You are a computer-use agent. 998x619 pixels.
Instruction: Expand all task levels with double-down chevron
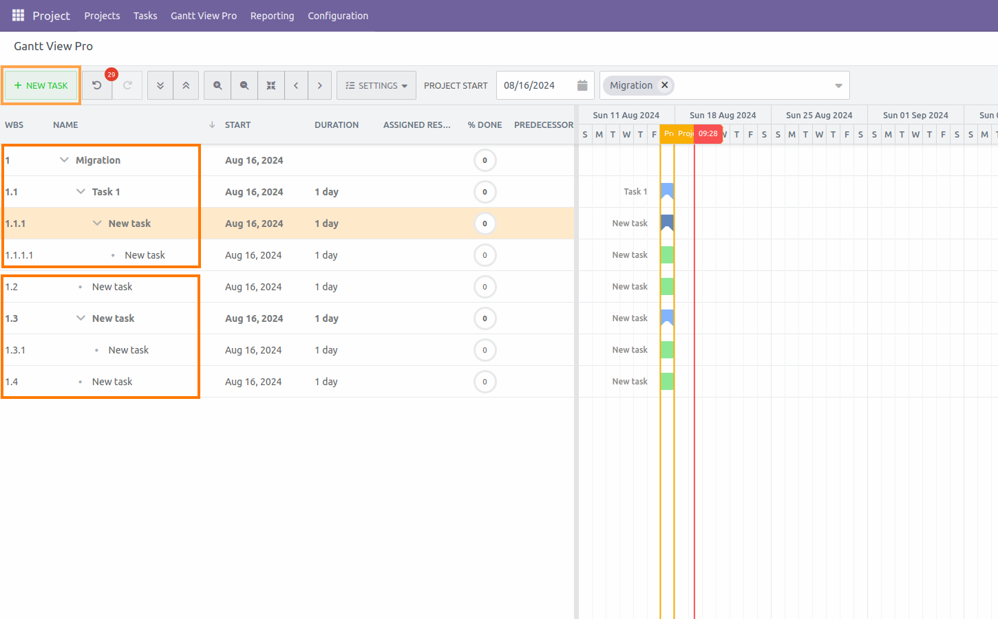pos(160,85)
